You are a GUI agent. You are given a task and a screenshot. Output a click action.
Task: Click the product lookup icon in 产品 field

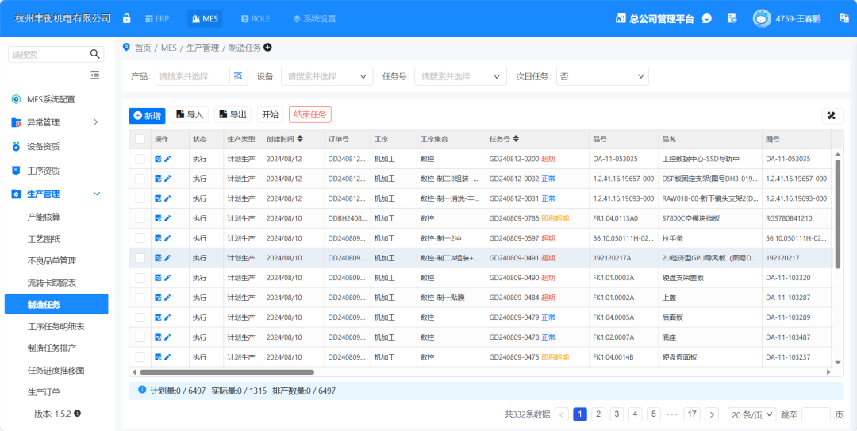point(237,76)
